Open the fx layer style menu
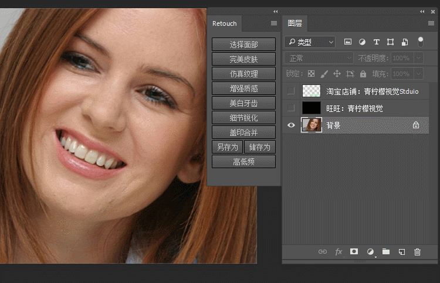Screen dimensions: 440x283 click(339, 251)
